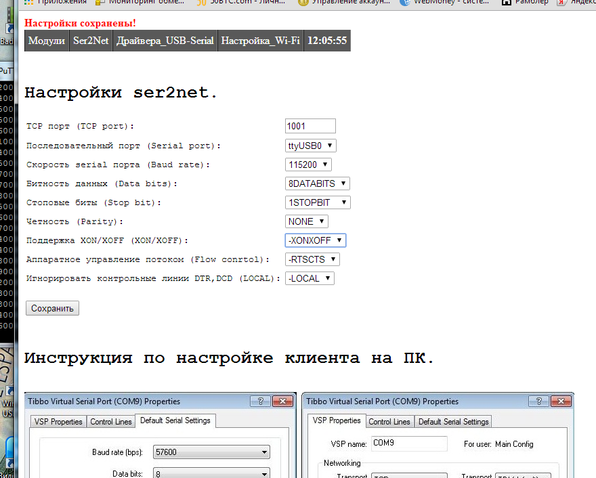Viewport: 596px width, 478px height.
Task: Open the -LOCAL control lines dropdown
Action: (x=310, y=278)
